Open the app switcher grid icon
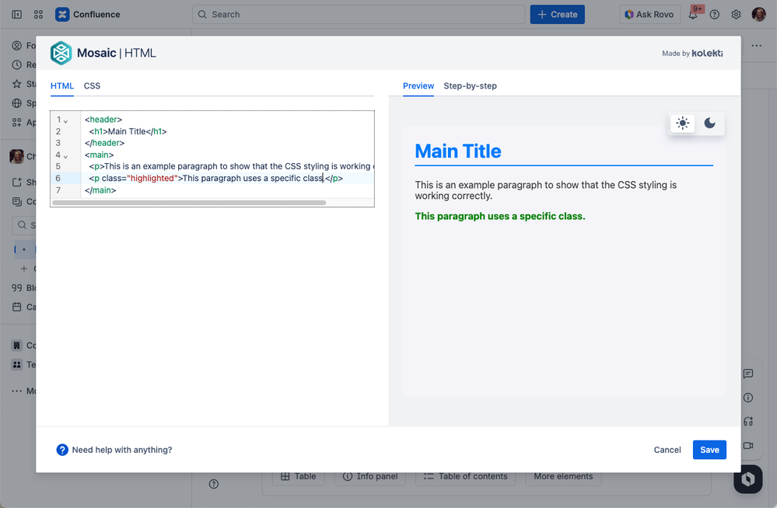Image resolution: width=777 pixels, height=508 pixels. tap(38, 14)
